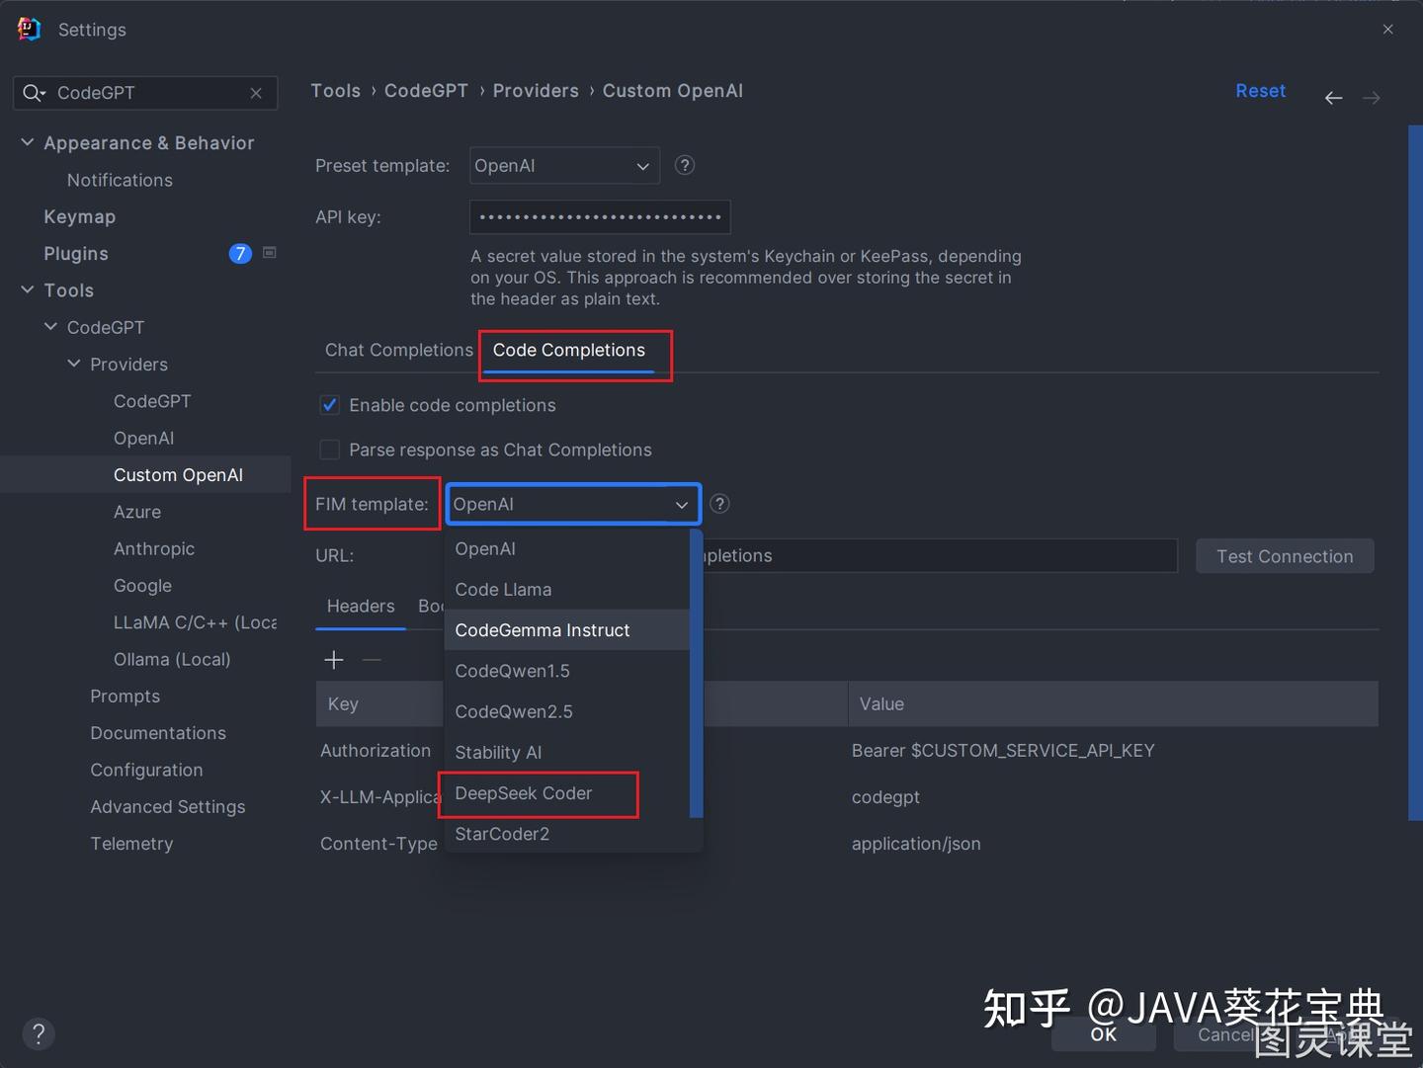Click the search magnifier icon in settings
This screenshot has height=1068, width=1423.
pyautogui.click(x=34, y=93)
